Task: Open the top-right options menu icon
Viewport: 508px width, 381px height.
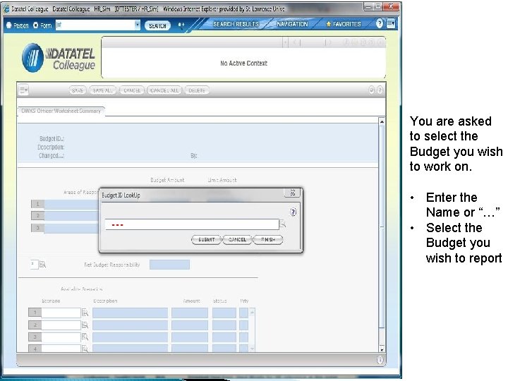Action: 391,23
